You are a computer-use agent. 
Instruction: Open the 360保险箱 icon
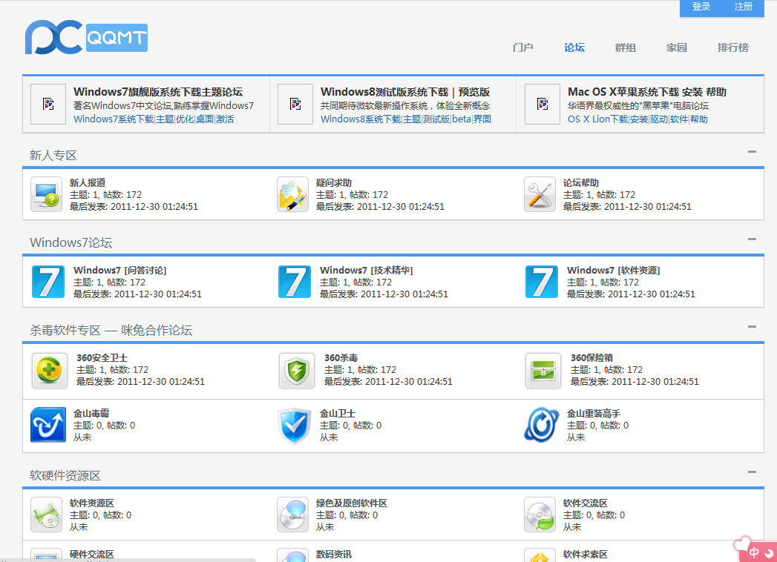543,370
